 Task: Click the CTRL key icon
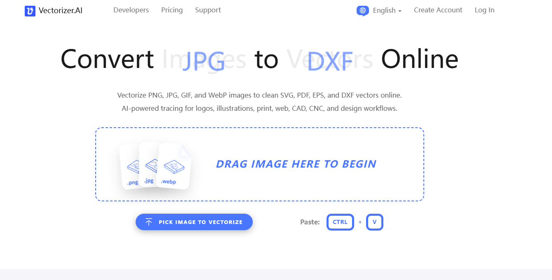pos(340,222)
